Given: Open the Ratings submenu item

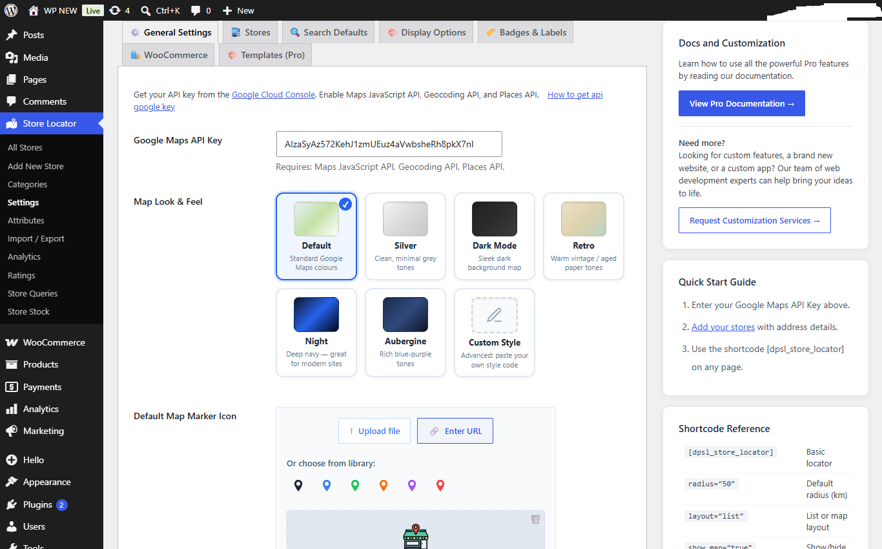Looking at the screenshot, I should (21, 275).
